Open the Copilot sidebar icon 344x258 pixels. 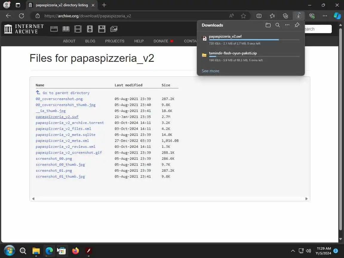click(x=337, y=16)
